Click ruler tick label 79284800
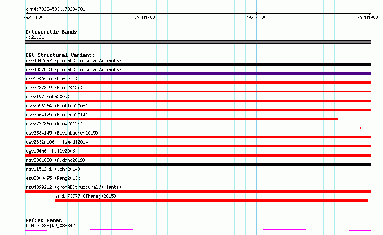The height and width of the screenshot is (235, 383). point(256,17)
